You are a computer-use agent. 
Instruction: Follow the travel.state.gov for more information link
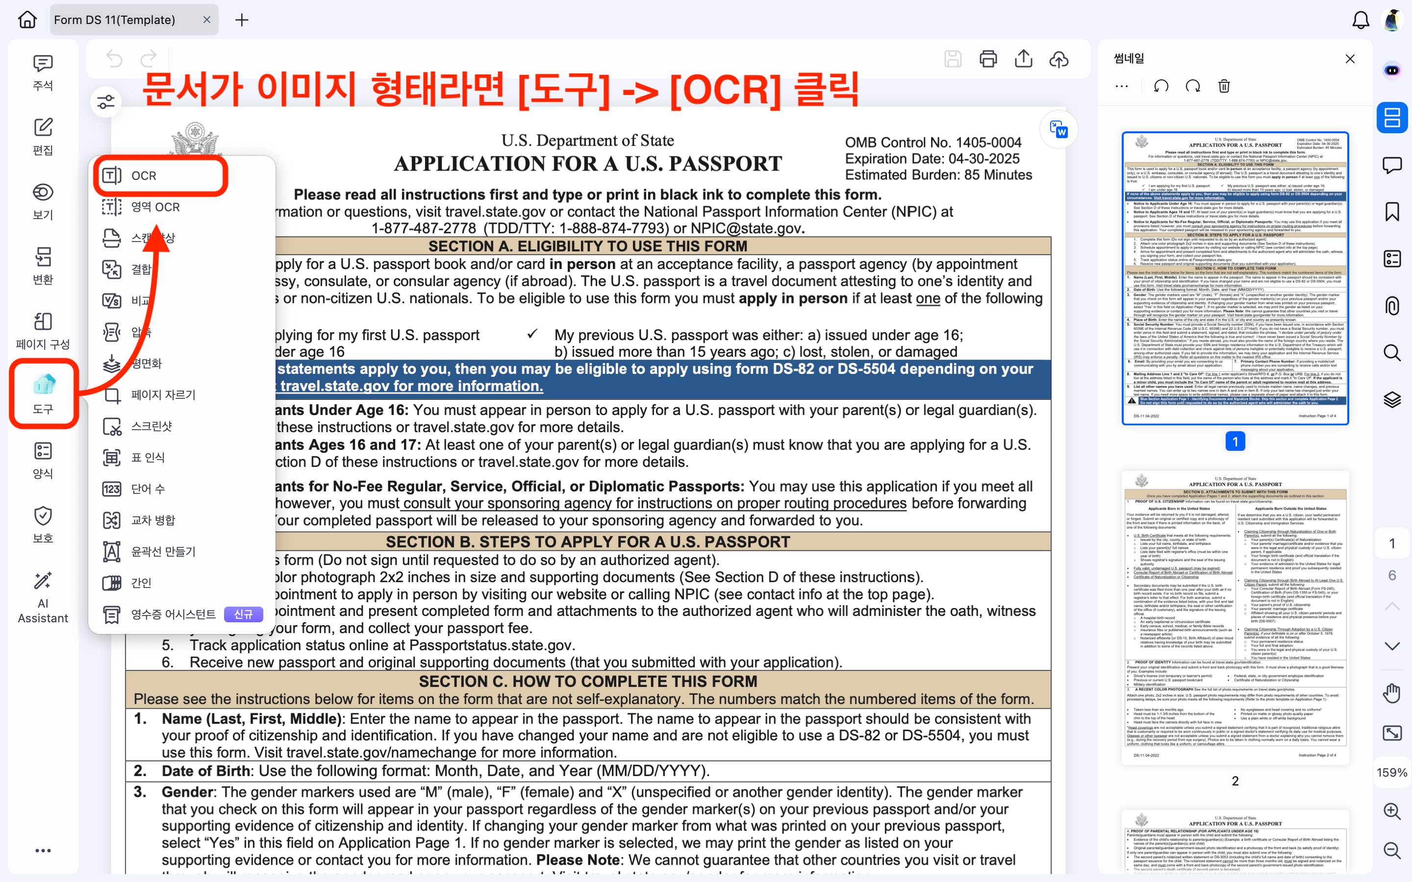coord(411,386)
